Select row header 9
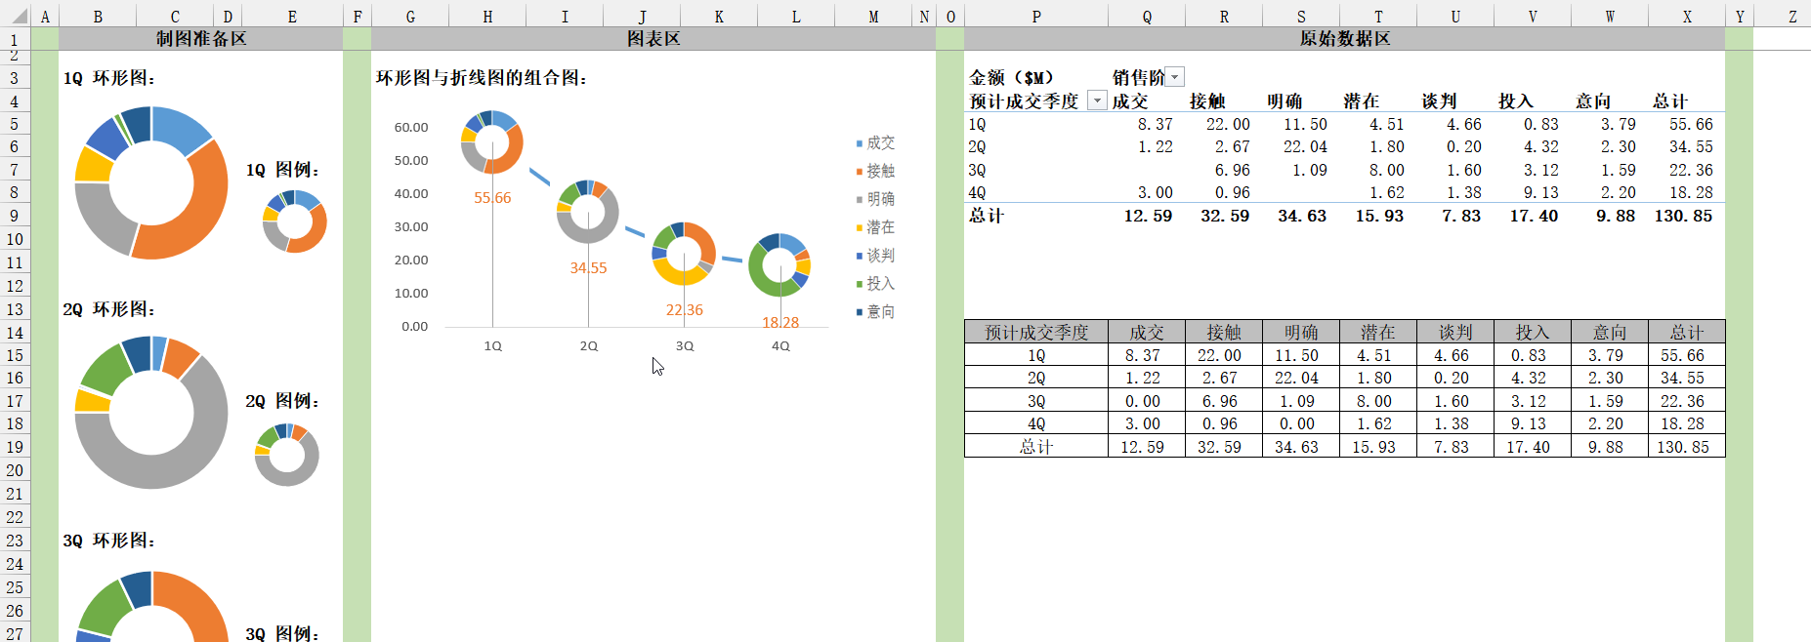This screenshot has width=1811, height=642. (15, 216)
